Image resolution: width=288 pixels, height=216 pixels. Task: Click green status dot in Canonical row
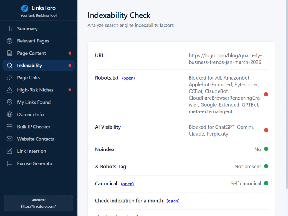[x=266, y=183]
